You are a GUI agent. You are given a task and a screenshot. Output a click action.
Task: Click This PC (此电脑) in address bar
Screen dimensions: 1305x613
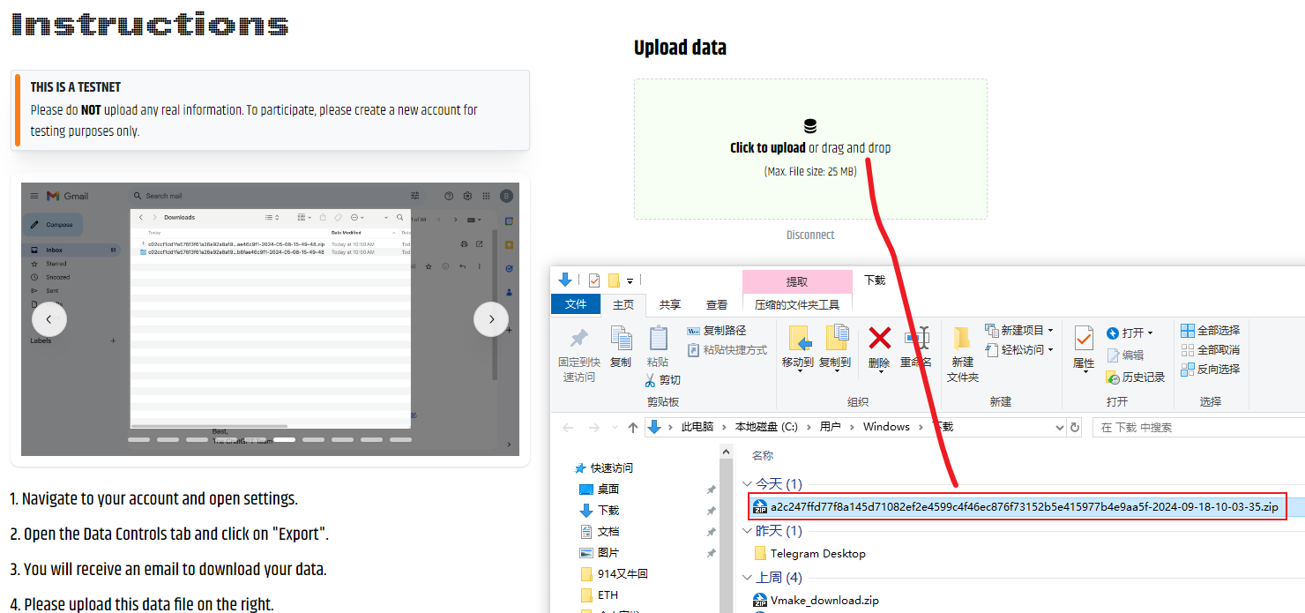point(697,427)
